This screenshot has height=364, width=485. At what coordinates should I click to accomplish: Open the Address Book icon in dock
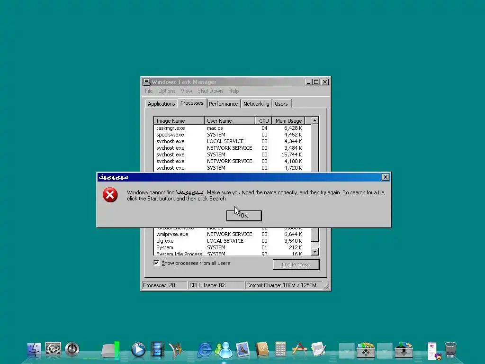coord(261,349)
